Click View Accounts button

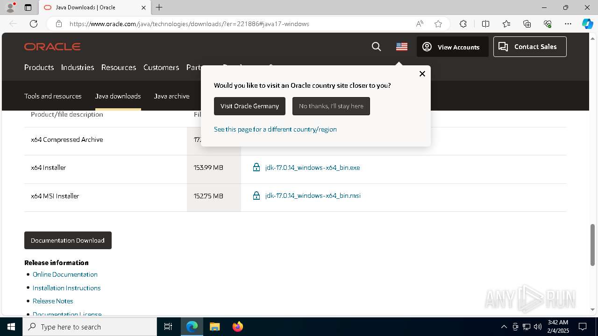tap(452, 47)
